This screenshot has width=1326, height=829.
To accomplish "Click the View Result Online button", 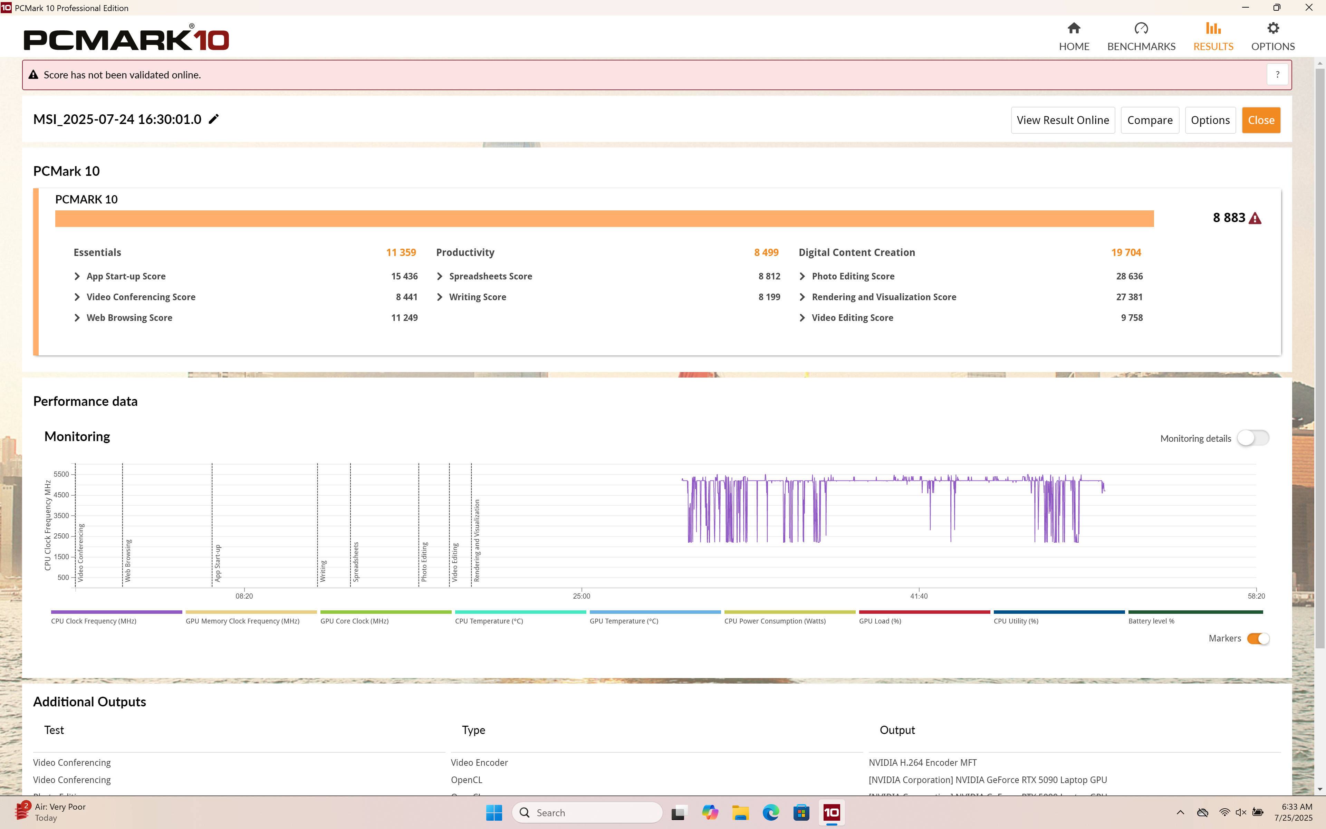I will click(x=1063, y=120).
